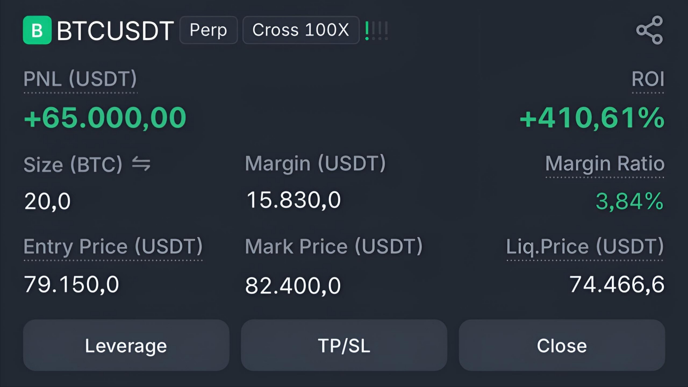Select the BTCUSDT pair title
Image resolution: width=688 pixels, height=387 pixels.
115,31
